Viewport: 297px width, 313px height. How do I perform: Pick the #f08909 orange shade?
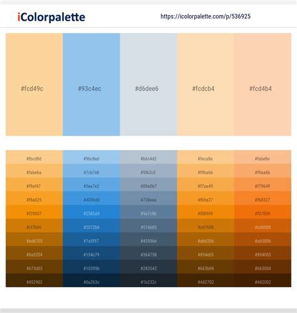(x=206, y=212)
